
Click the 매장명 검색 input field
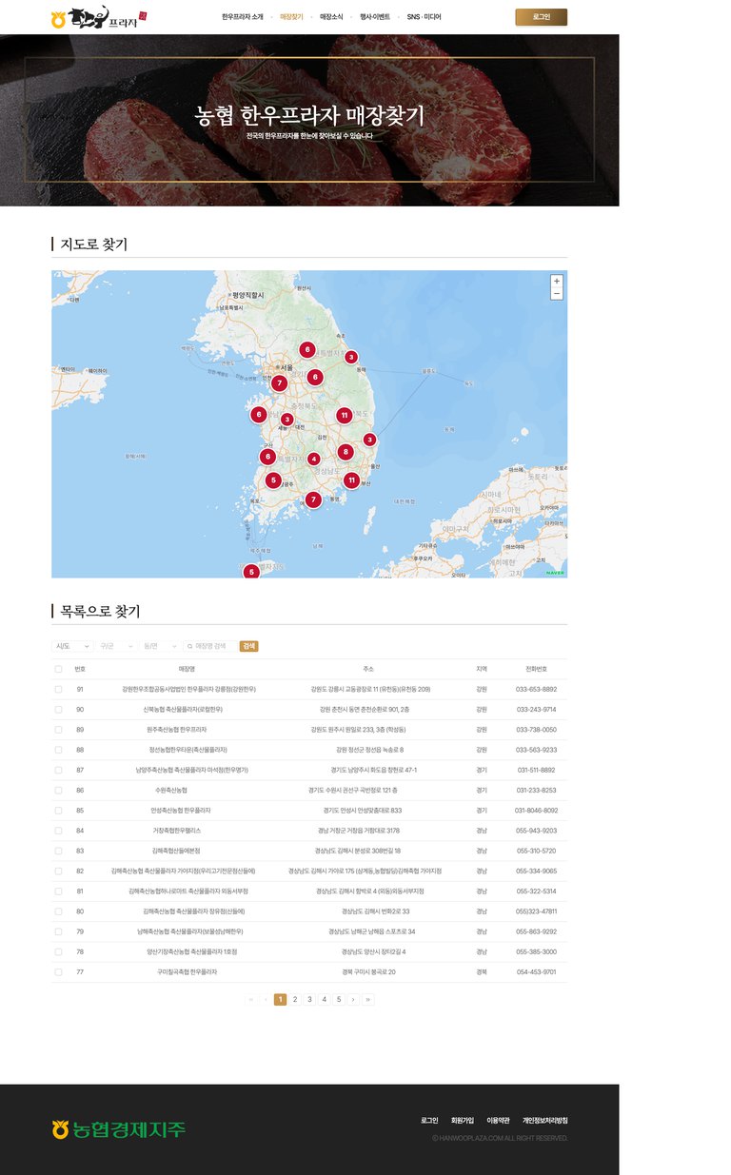pos(208,646)
